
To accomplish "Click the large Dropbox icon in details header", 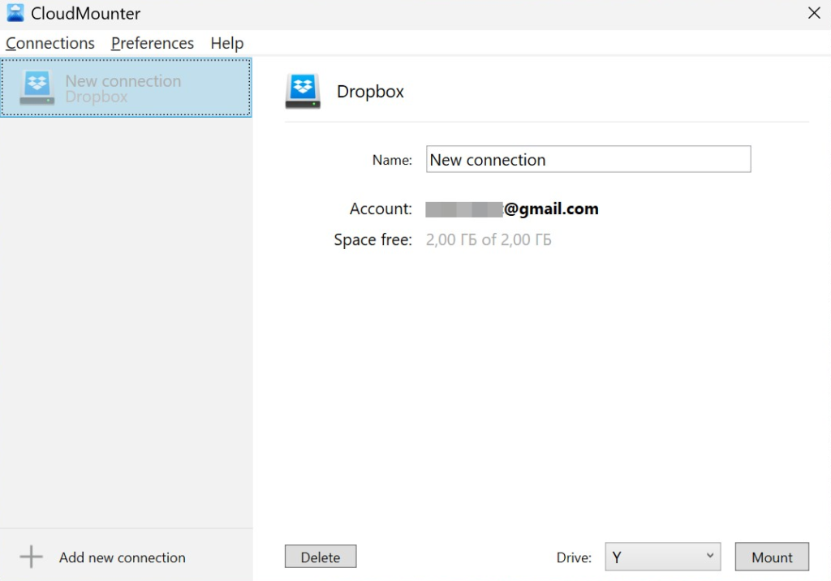I will 303,91.
